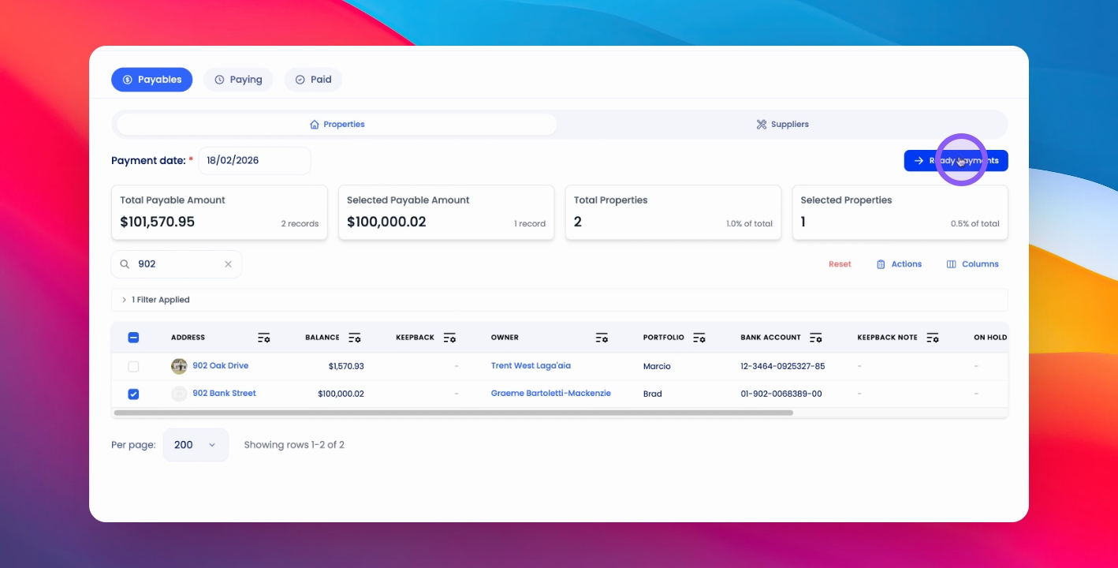Select the Suppliers segment

[782, 125]
